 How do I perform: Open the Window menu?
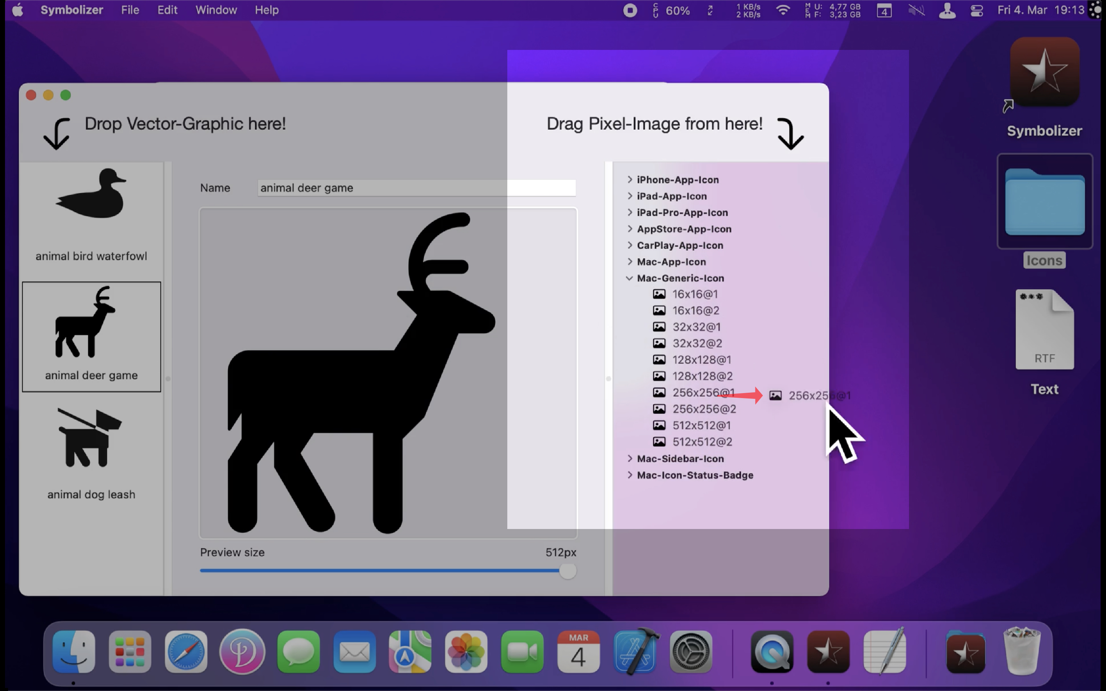(216, 10)
